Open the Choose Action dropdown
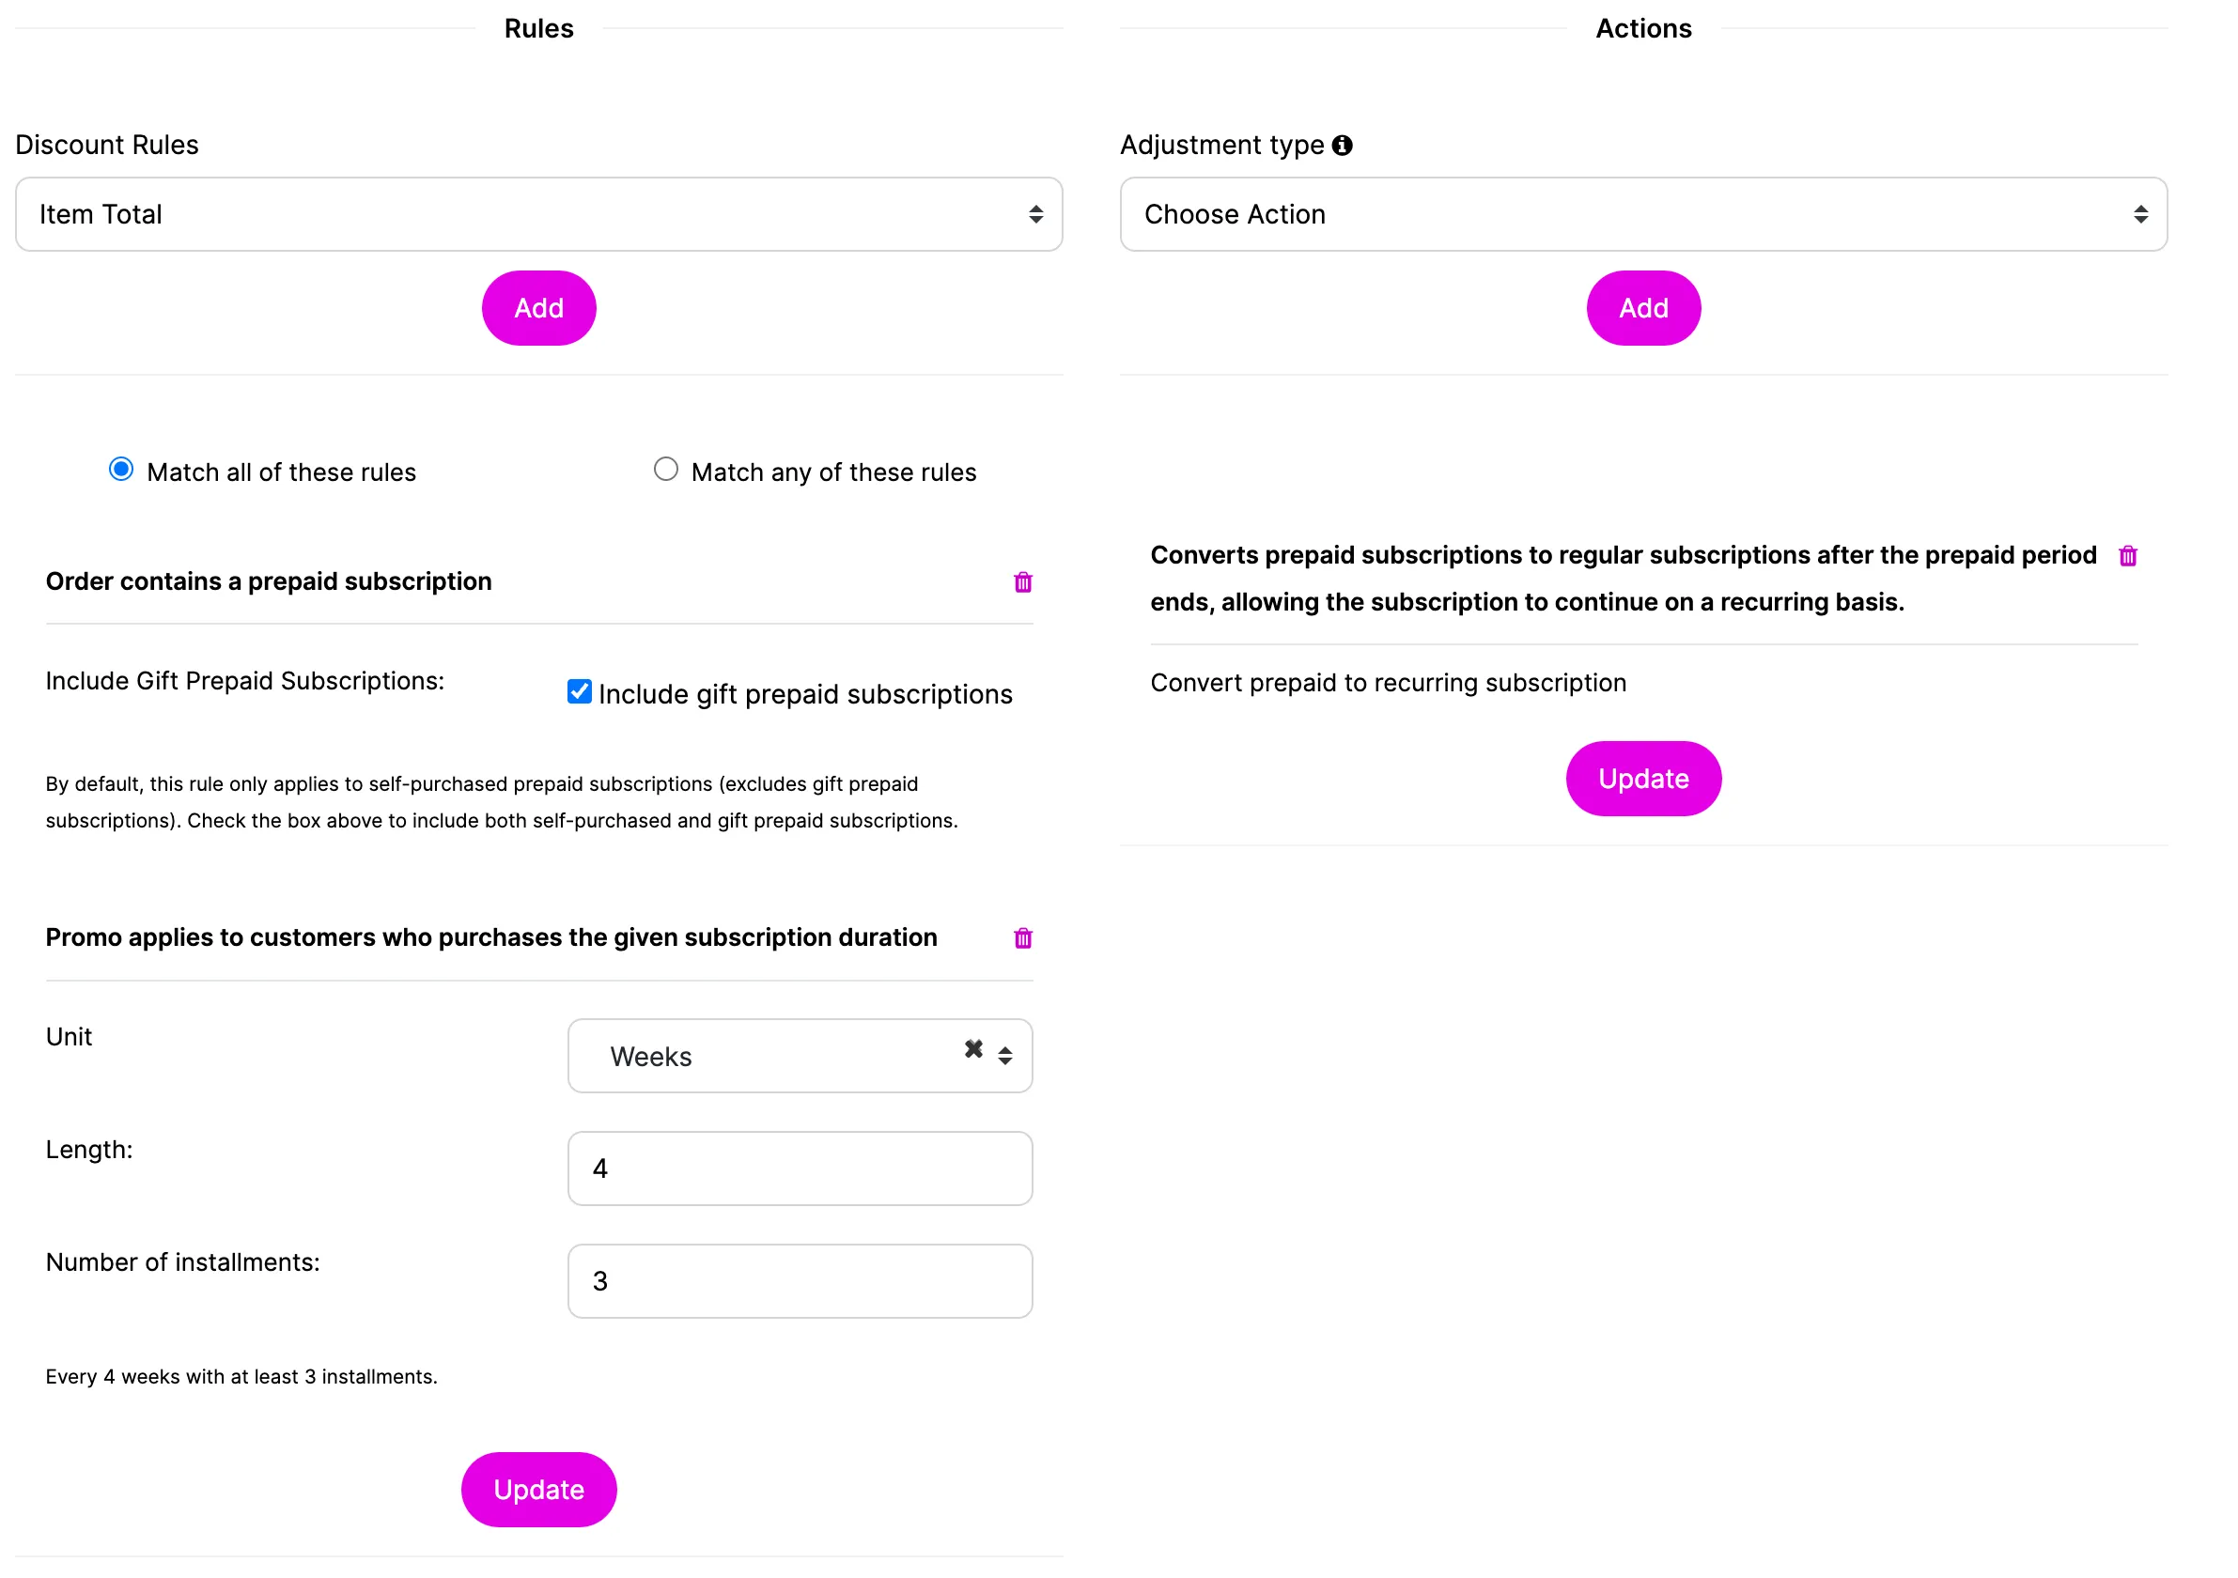Screen dimensions: 2238x1578 tap(1643, 214)
